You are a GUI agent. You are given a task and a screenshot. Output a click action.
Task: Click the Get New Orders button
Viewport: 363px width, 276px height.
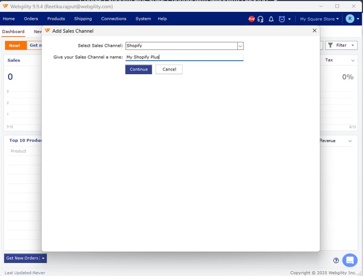click(22, 258)
